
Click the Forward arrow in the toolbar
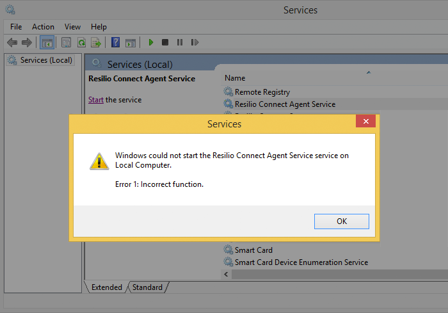(x=26, y=42)
